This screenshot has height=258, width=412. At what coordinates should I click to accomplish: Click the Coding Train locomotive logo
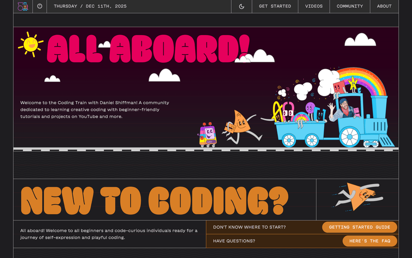point(23,6)
